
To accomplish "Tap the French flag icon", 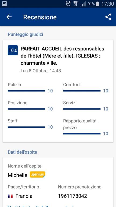I will point(10,196).
